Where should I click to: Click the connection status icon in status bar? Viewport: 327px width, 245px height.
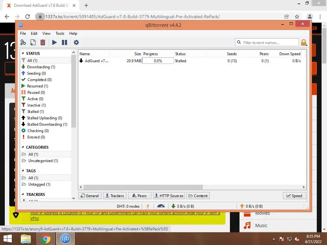148,206
